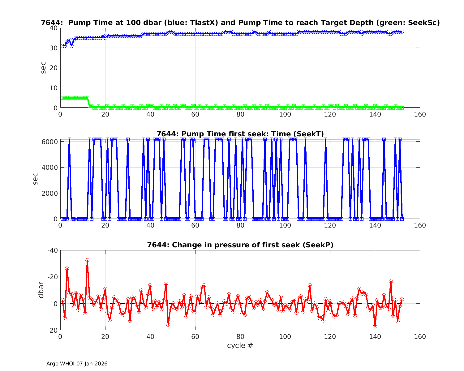Click the bottom plot title containing SeekP

click(x=240, y=245)
